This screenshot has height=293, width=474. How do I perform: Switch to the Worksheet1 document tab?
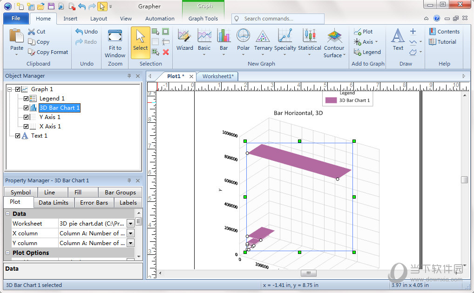click(217, 76)
